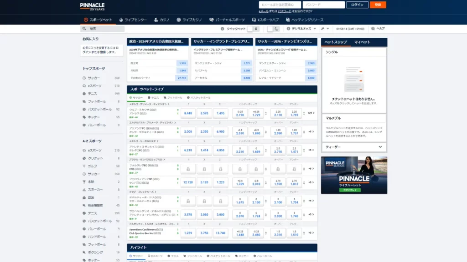467x262 pixels.
Task: Click the Betting Resources icon in the navigation bar
Action: 287,20
